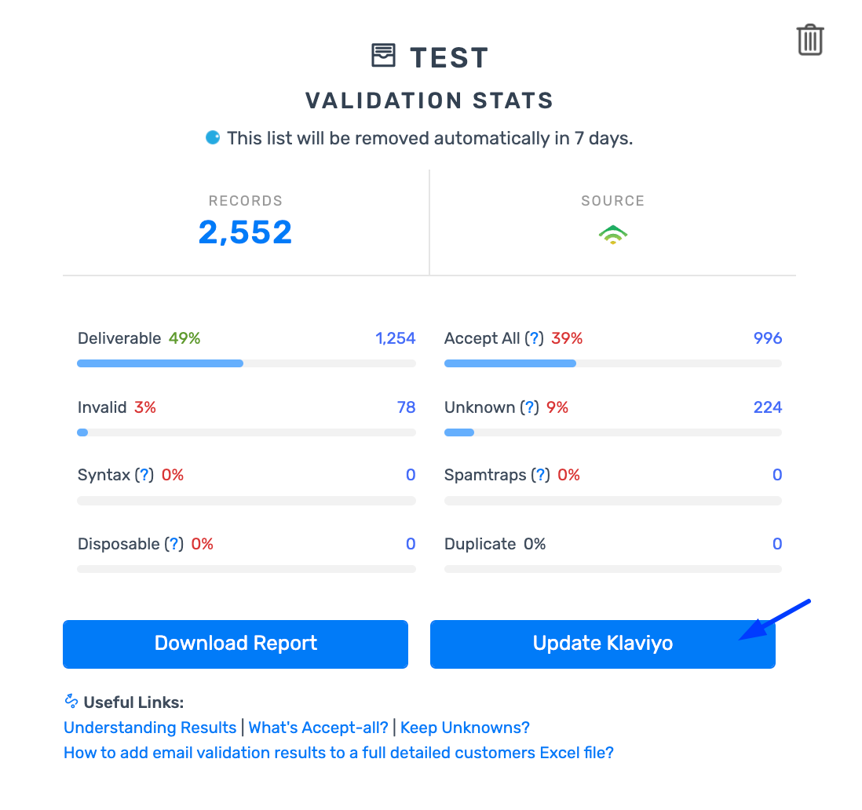The width and height of the screenshot is (862, 810).
Task: Open the What's Accept-all? link
Action: pos(318,728)
